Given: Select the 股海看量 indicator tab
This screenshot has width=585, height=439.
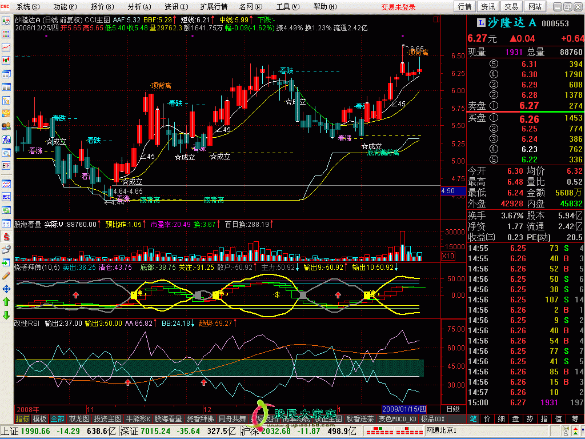Looking at the screenshot, I should (x=168, y=418).
